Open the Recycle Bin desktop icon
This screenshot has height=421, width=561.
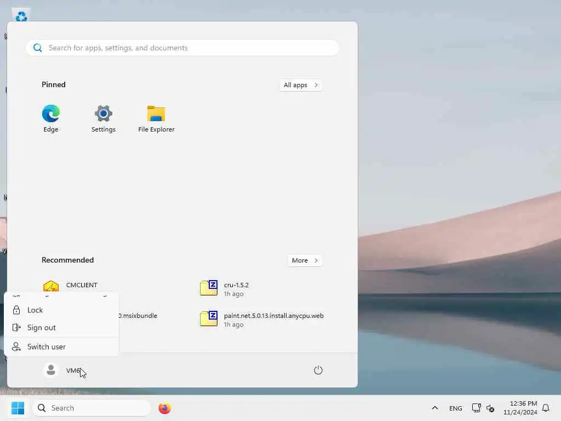[x=21, y=15]
